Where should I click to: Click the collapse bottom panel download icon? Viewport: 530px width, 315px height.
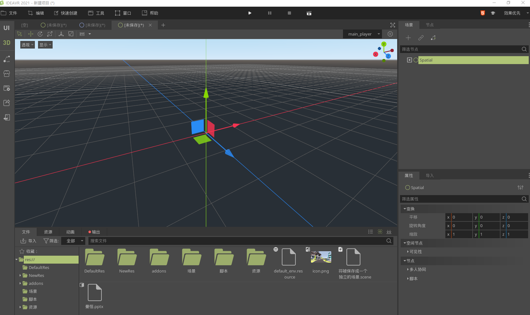pos(389,232)
